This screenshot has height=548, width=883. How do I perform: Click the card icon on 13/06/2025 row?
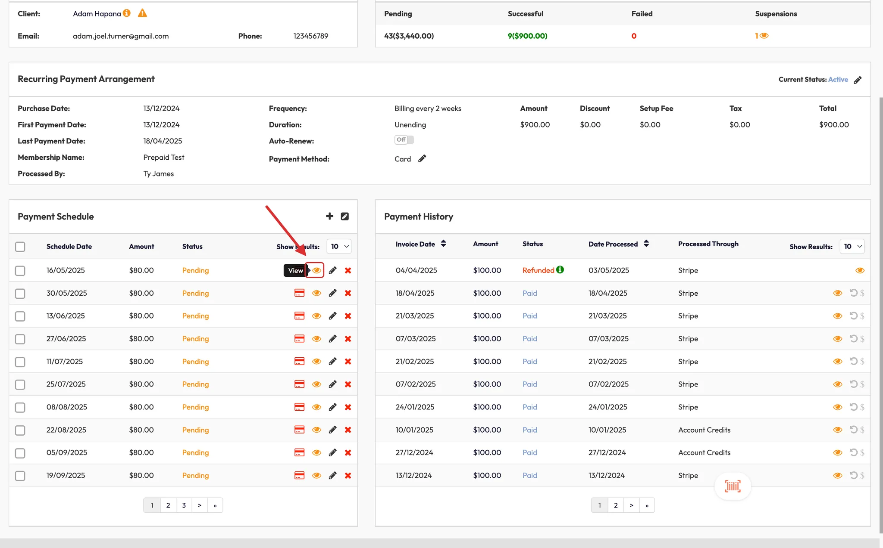coord(299,316)
